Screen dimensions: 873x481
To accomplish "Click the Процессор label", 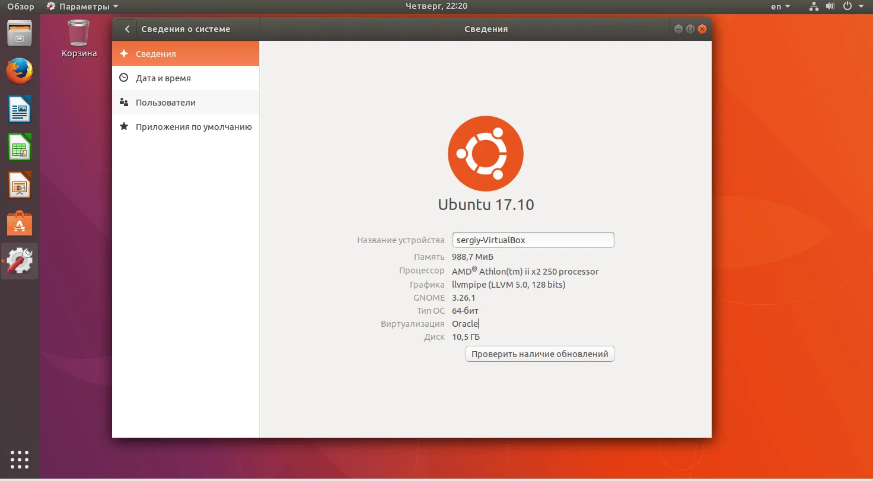I will point(422,270).
